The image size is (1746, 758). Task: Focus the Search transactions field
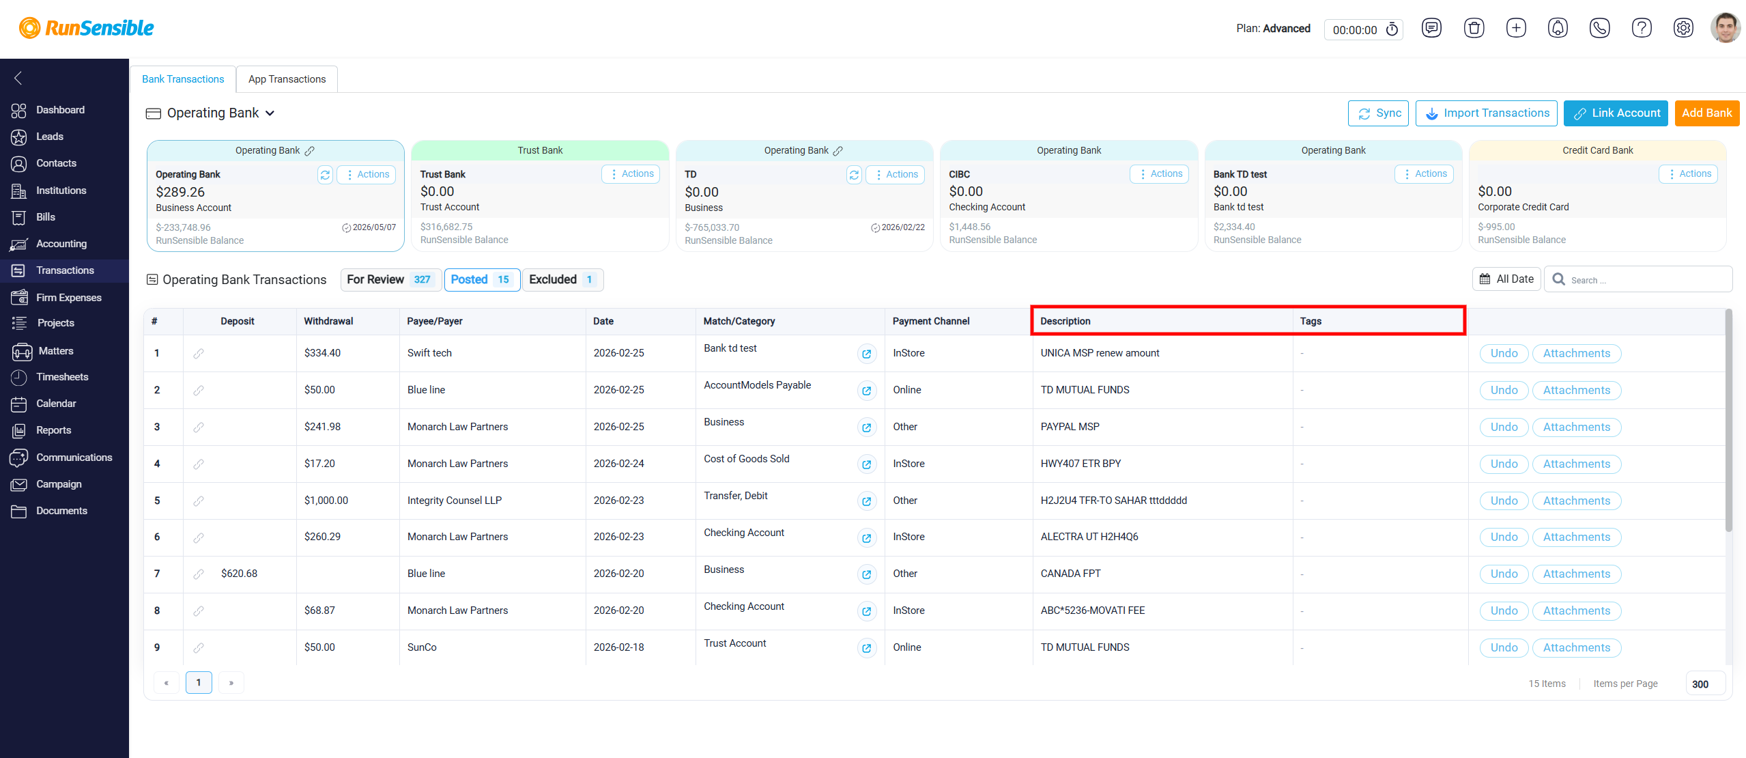[1638, 279]
